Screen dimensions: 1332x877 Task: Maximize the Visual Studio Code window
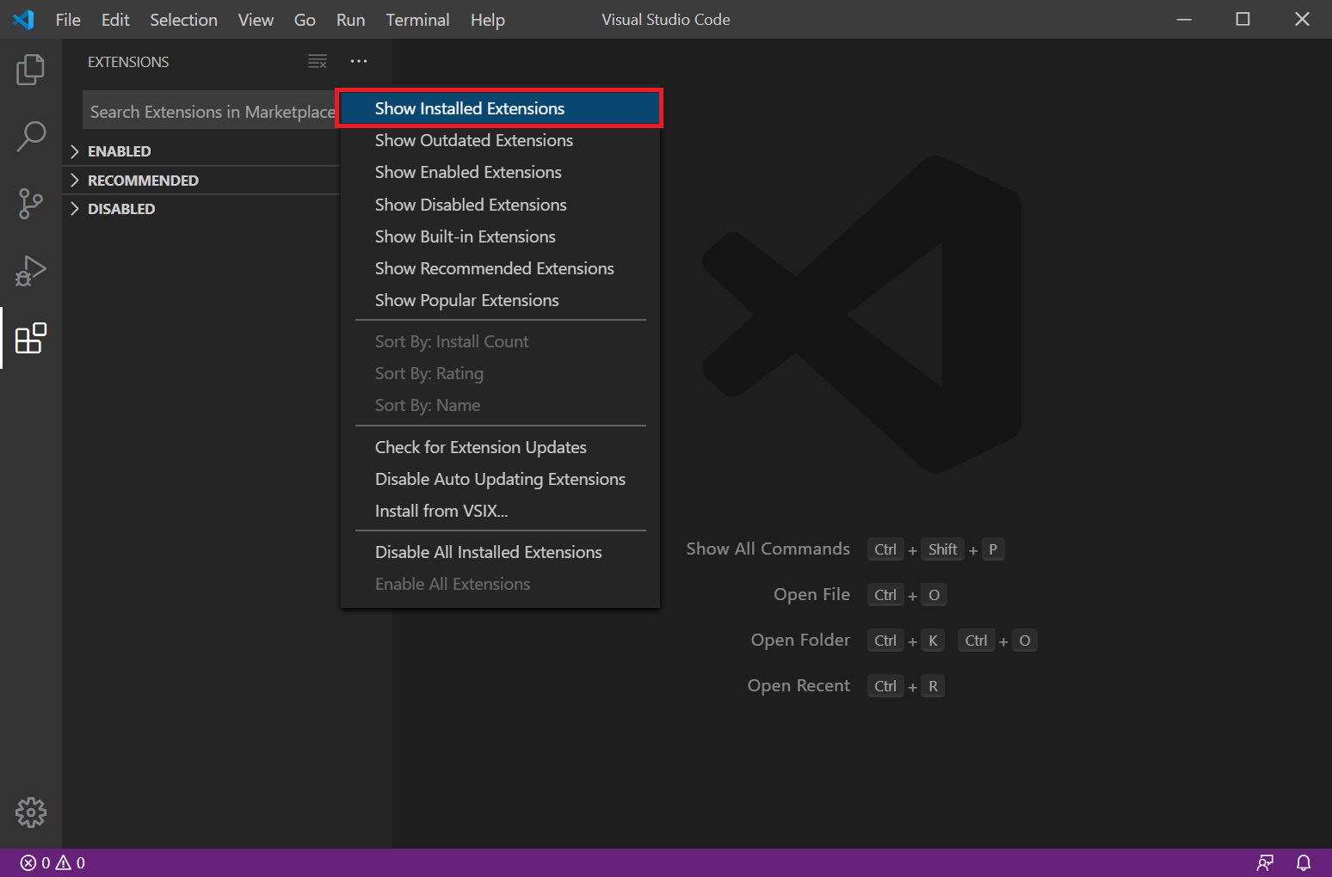1243,19
